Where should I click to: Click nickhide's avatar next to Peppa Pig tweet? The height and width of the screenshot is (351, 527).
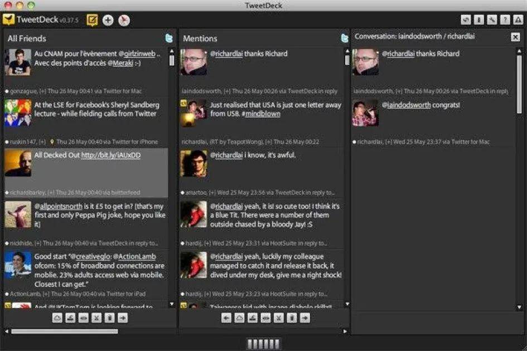(18, 214)
